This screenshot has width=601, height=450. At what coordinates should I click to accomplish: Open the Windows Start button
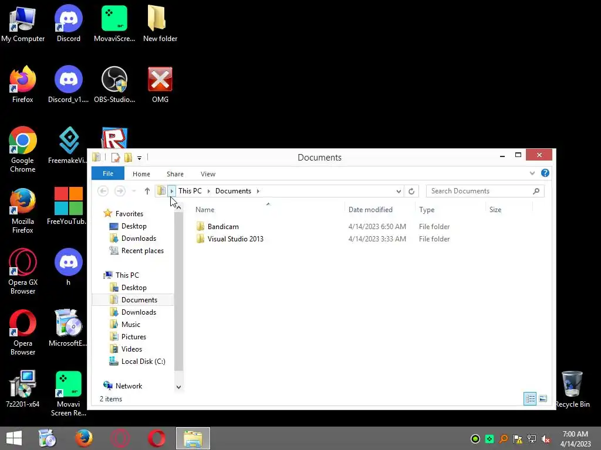pos(14,438)
